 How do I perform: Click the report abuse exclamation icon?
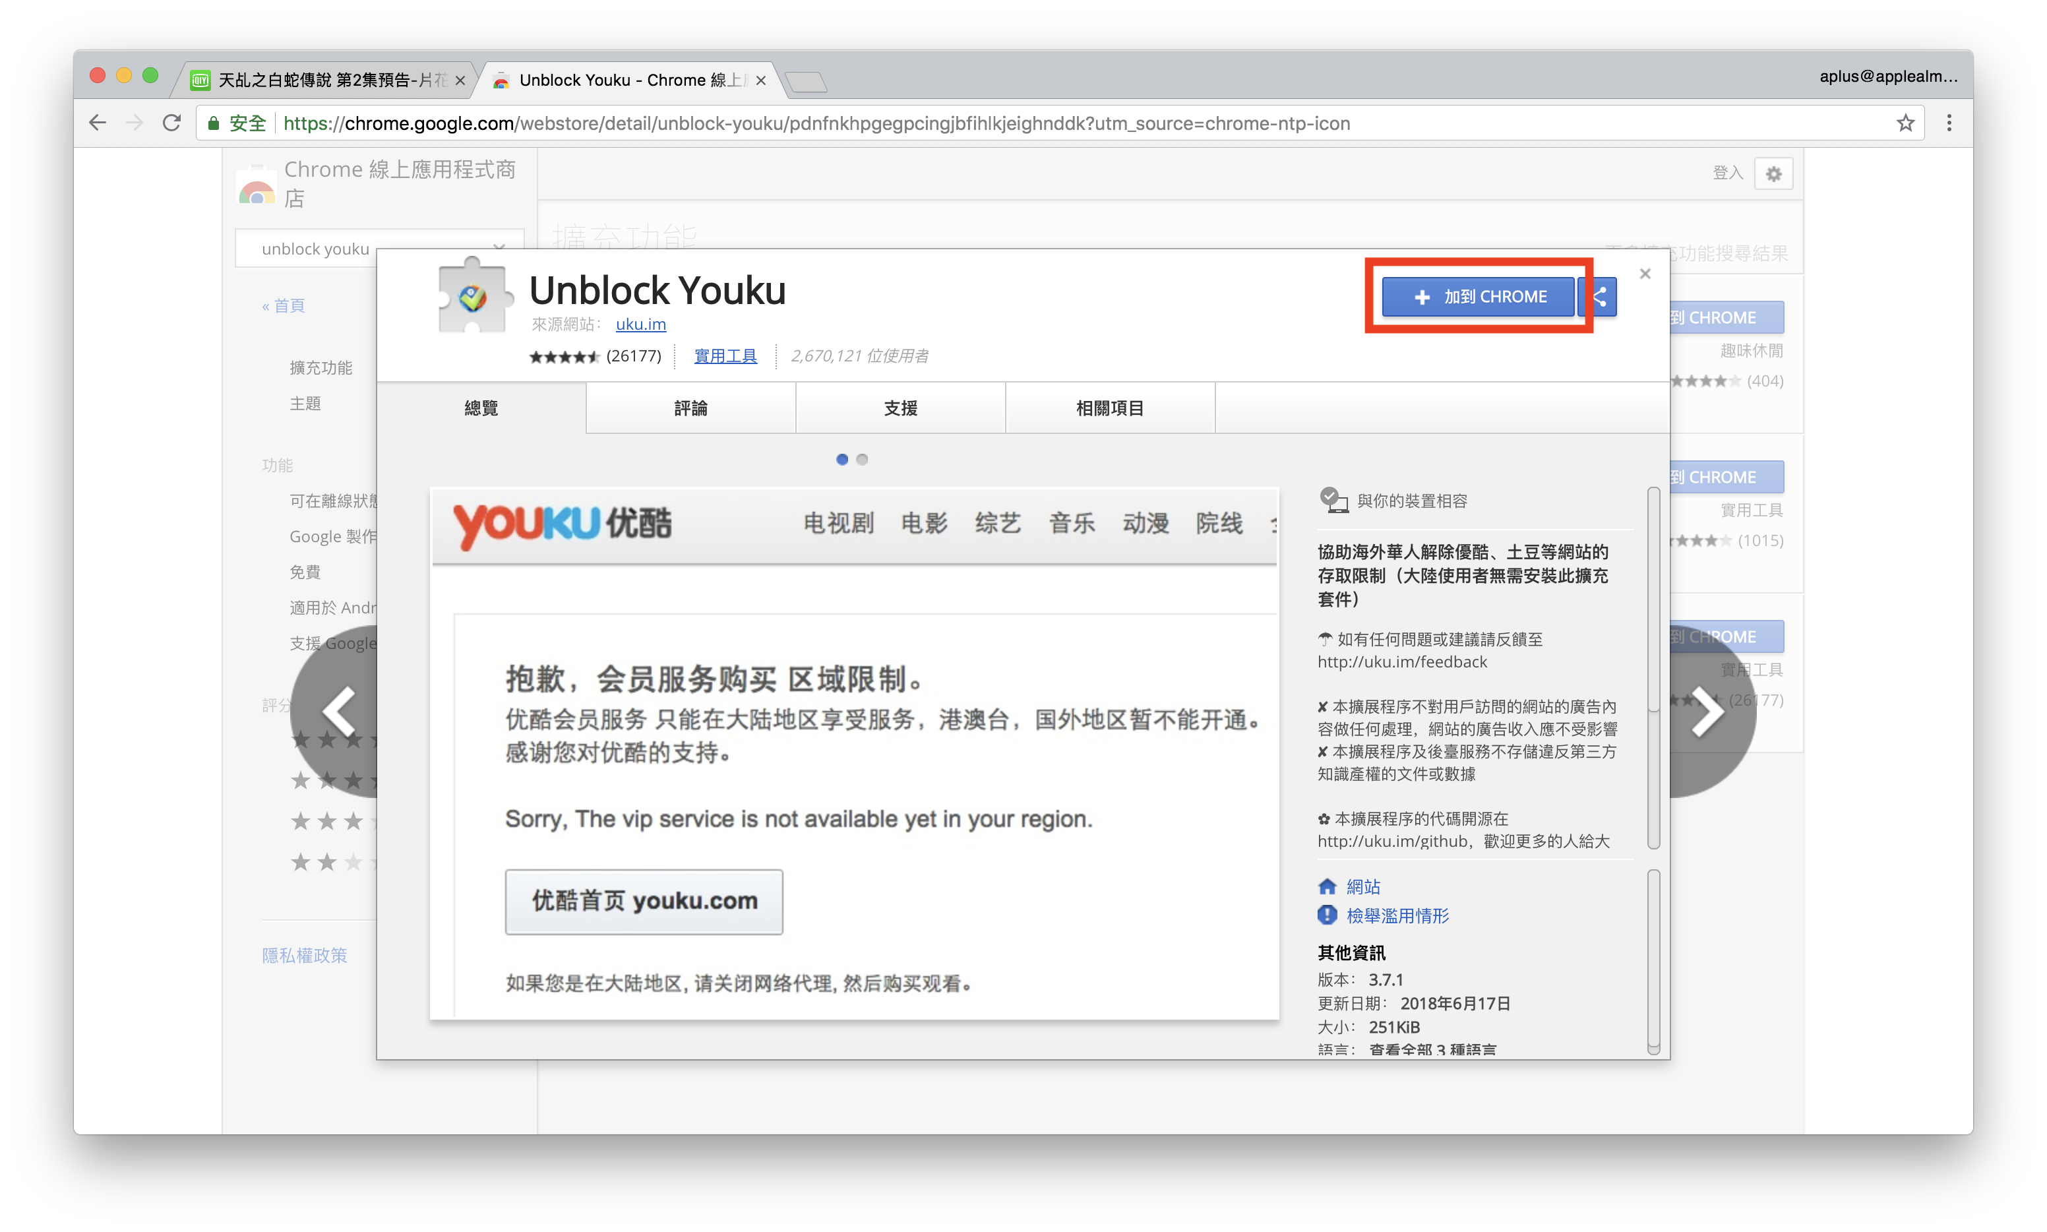(1328, 914)
